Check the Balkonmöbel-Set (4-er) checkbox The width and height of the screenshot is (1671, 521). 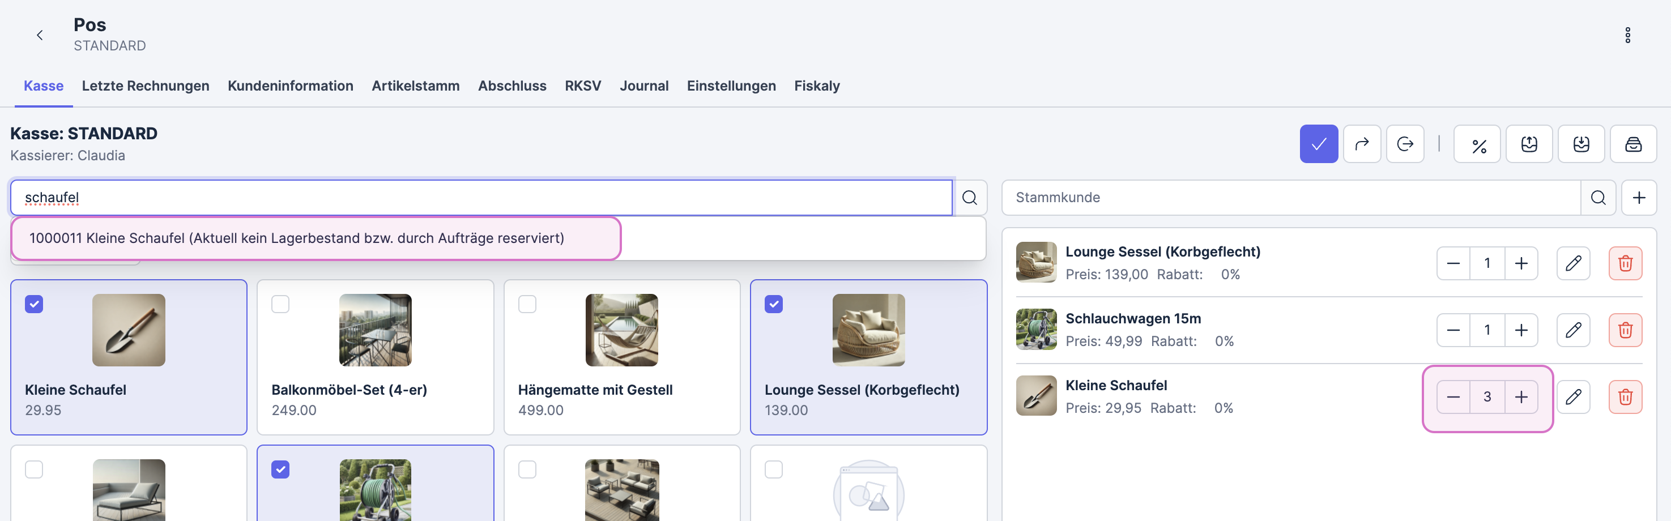coord(280,304)
